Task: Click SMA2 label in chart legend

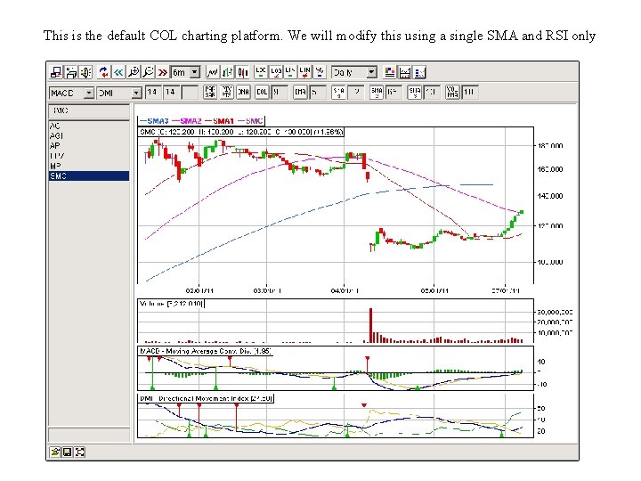Action: (x=191, y=120)
